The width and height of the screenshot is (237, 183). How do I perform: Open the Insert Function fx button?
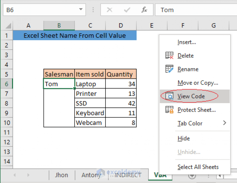pos(144,10)
